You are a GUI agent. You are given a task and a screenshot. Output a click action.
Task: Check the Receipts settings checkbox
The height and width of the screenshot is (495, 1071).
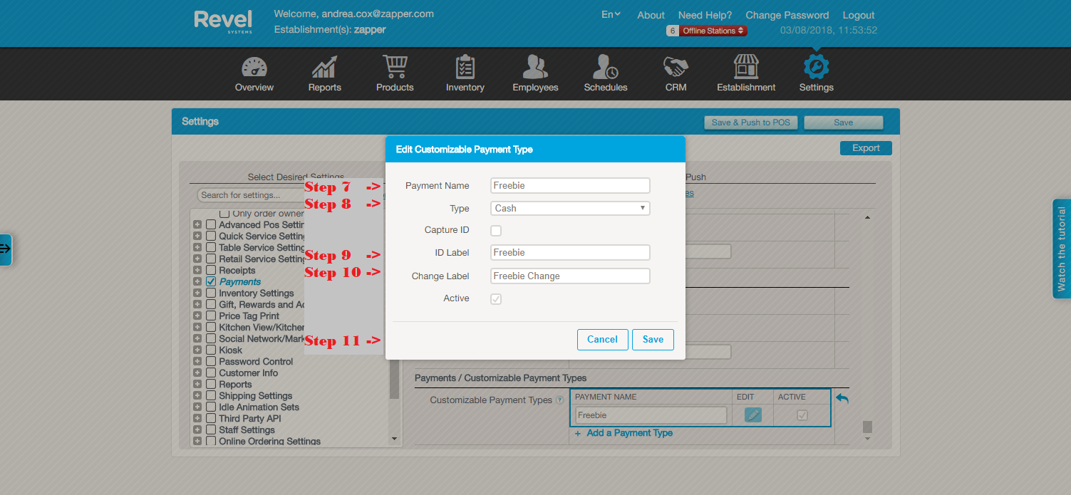tap(211, 271)
